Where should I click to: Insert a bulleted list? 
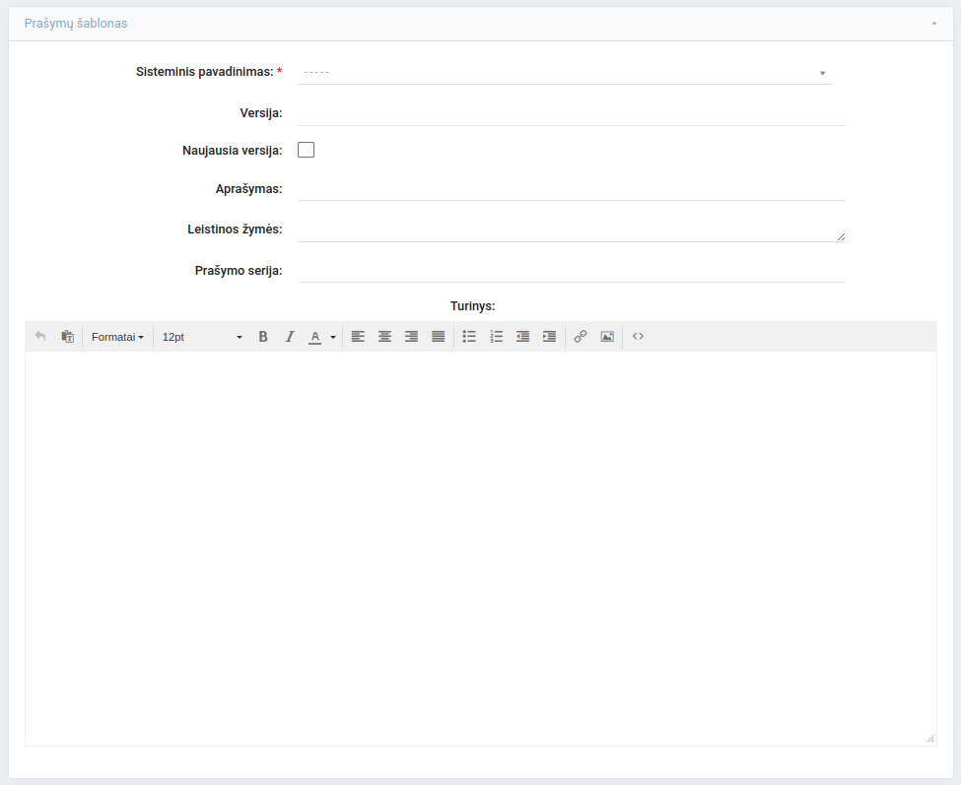(469, 336)
